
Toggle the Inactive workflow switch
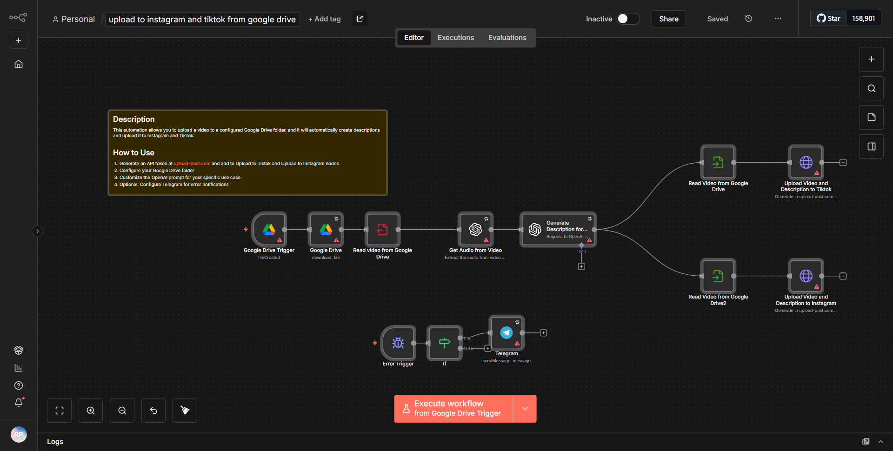click(x=628, y=19)
